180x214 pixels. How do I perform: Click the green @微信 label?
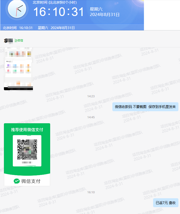[19, 40]
